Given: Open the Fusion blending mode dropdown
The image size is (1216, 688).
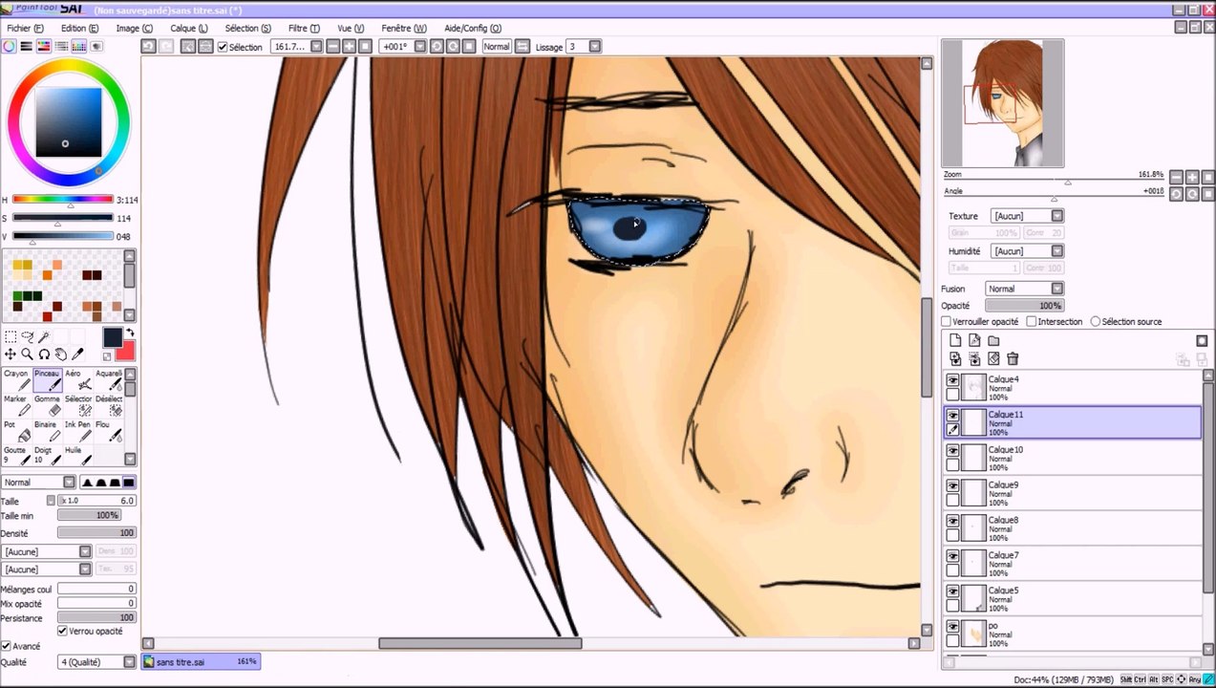Looking at the screenshot, I should pos(1024,289).
